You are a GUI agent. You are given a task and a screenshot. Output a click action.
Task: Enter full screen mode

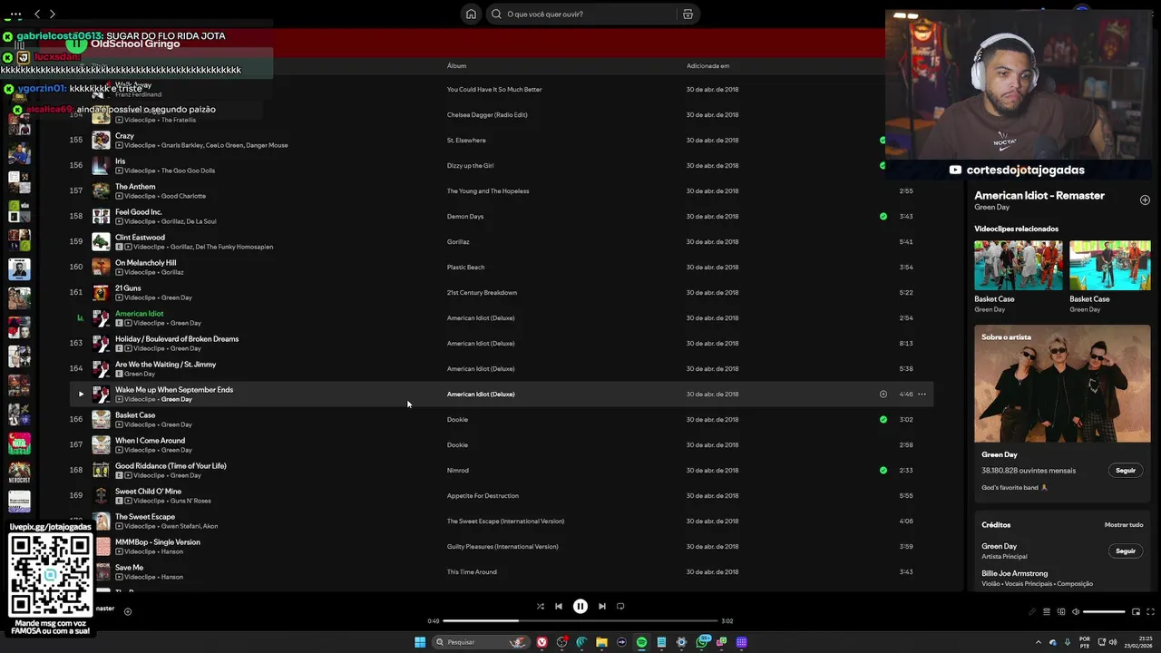click(x=1151, y=611)
